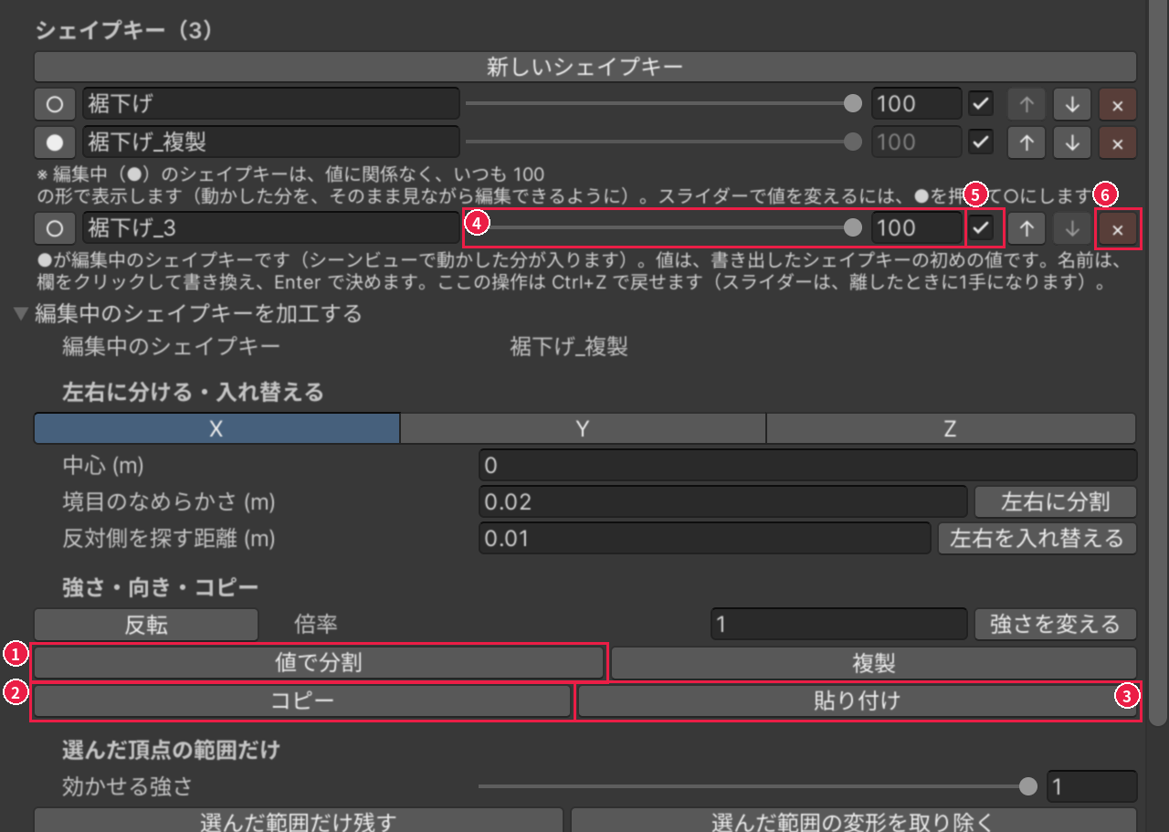Image resolution: width=1169 pixels, height=832 pixels.
Task: Click 左右に分割 button
Action: tap(1056, 501)
